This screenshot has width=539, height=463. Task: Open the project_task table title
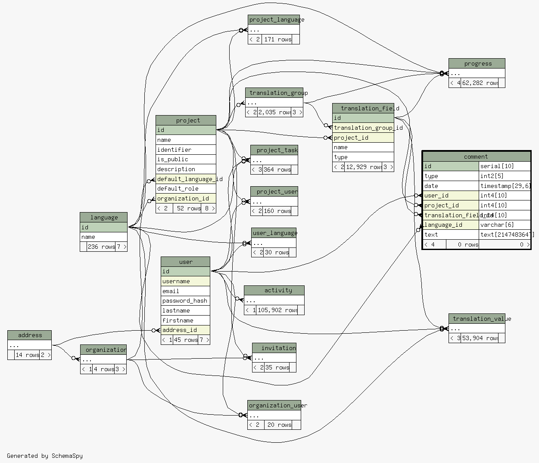click(x=274, y=150)
